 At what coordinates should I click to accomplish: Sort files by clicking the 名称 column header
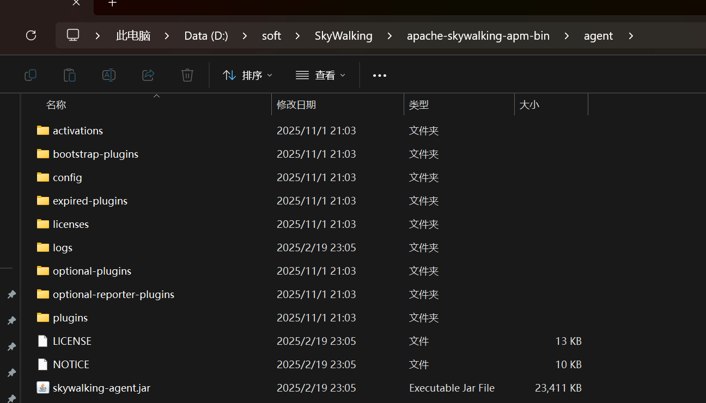pyautogui.click(x=56, y=104)
